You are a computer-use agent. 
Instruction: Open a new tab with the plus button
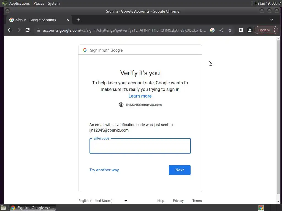(x=78, y=20)
